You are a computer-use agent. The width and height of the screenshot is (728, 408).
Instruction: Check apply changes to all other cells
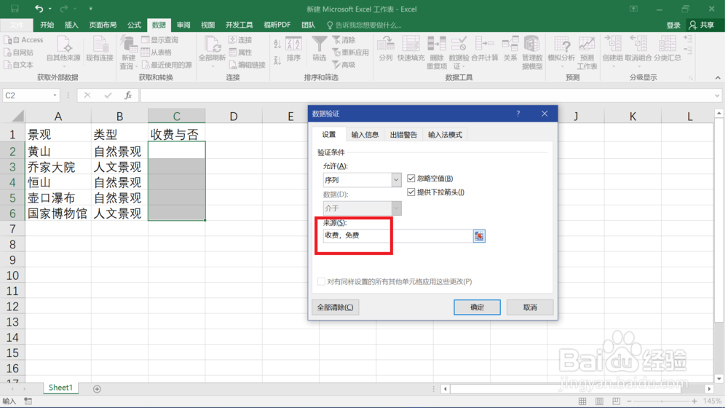[321, 281]
